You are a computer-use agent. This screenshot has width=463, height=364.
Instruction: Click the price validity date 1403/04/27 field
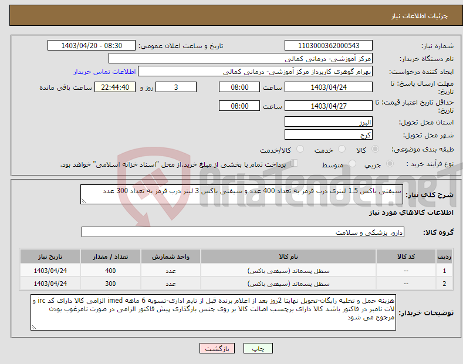pyautogui.click(x=329, y=106)
